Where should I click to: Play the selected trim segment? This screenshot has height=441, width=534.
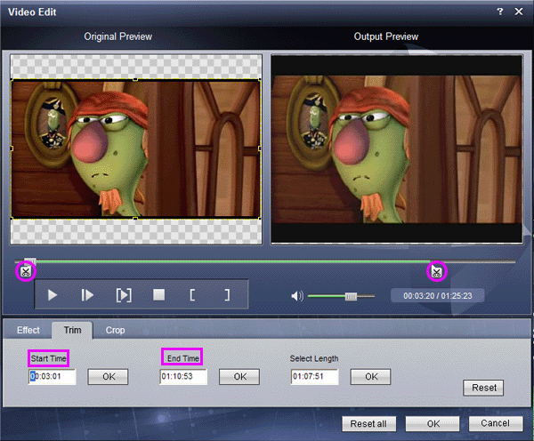[124, 295]
